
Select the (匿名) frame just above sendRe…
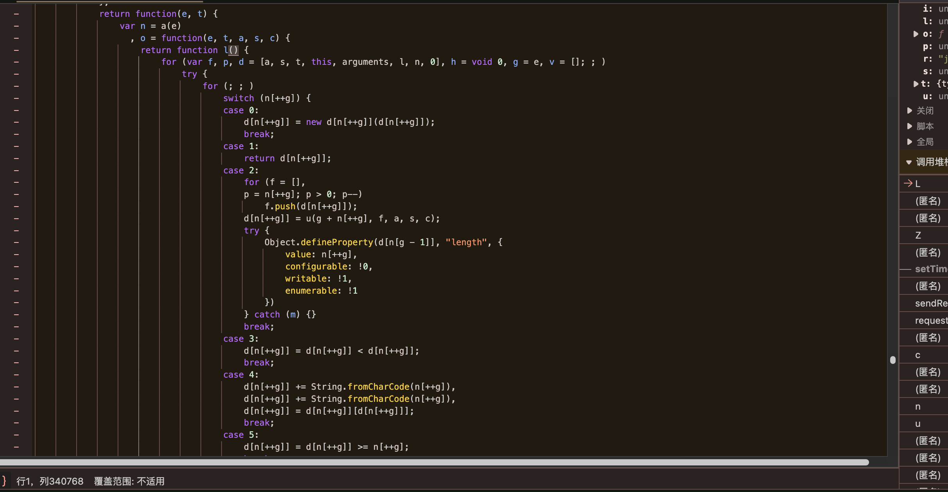[925, 286]
